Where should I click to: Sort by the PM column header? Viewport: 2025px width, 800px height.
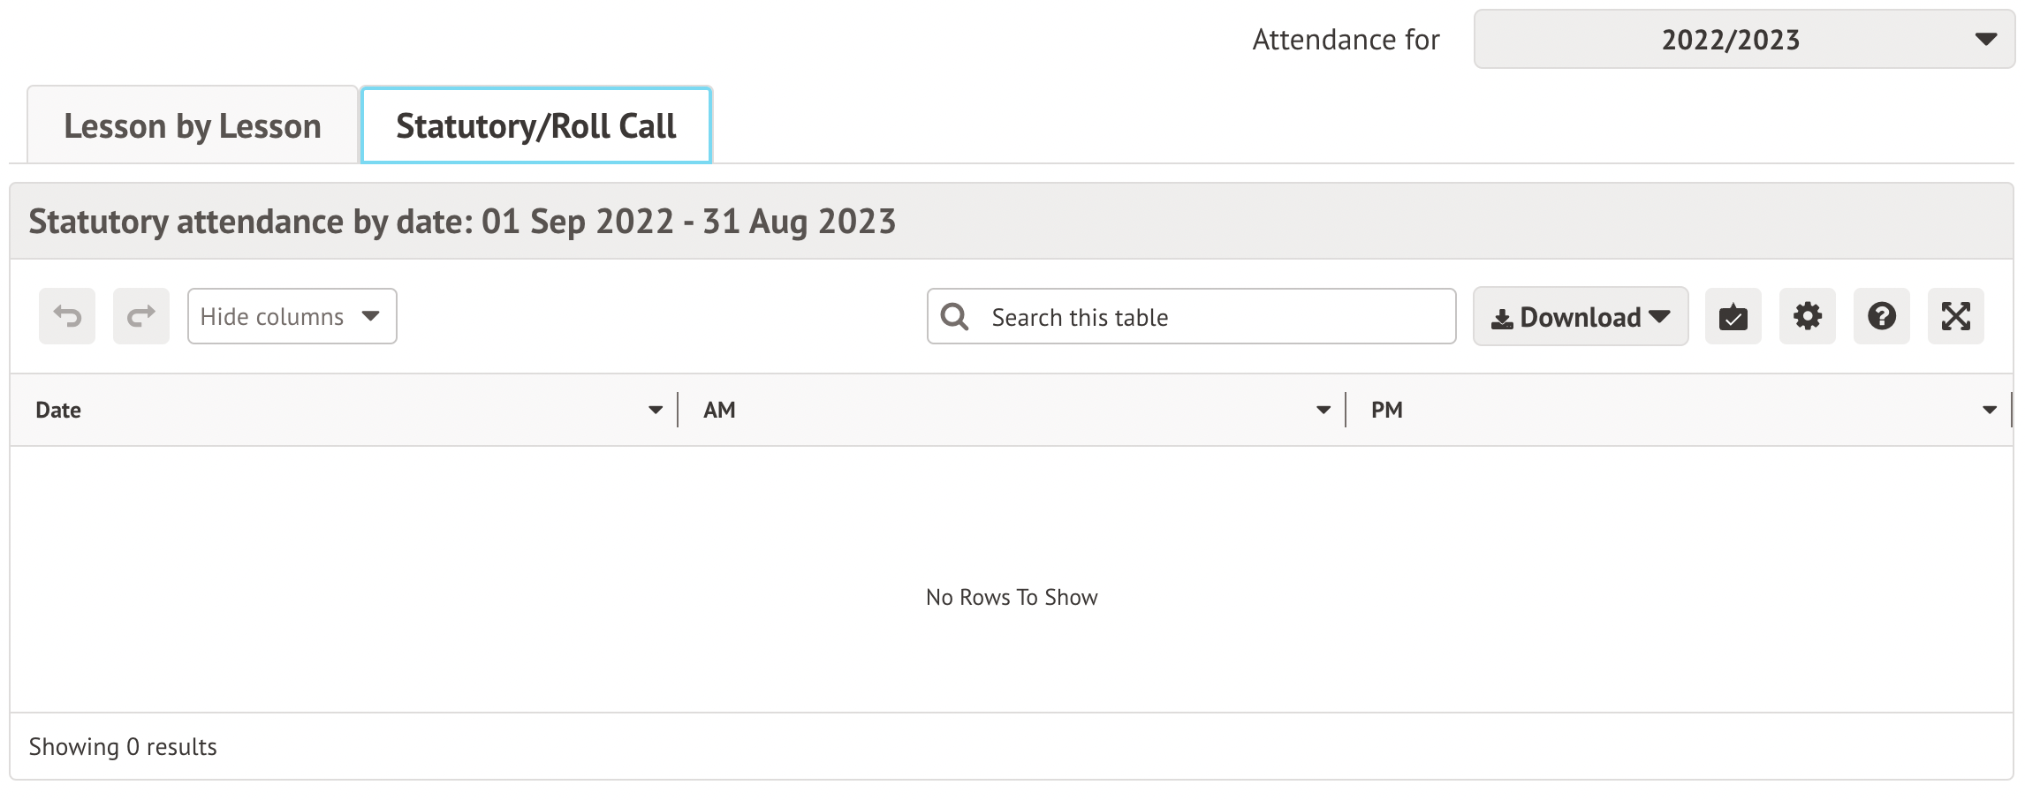1386,410
